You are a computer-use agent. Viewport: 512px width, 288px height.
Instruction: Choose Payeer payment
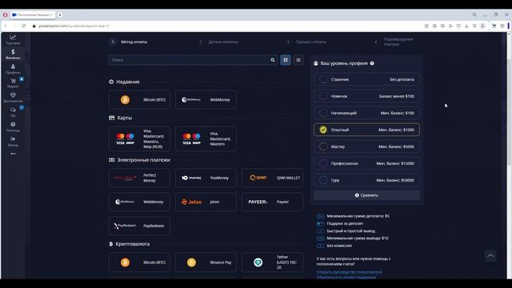coord(272,202)
